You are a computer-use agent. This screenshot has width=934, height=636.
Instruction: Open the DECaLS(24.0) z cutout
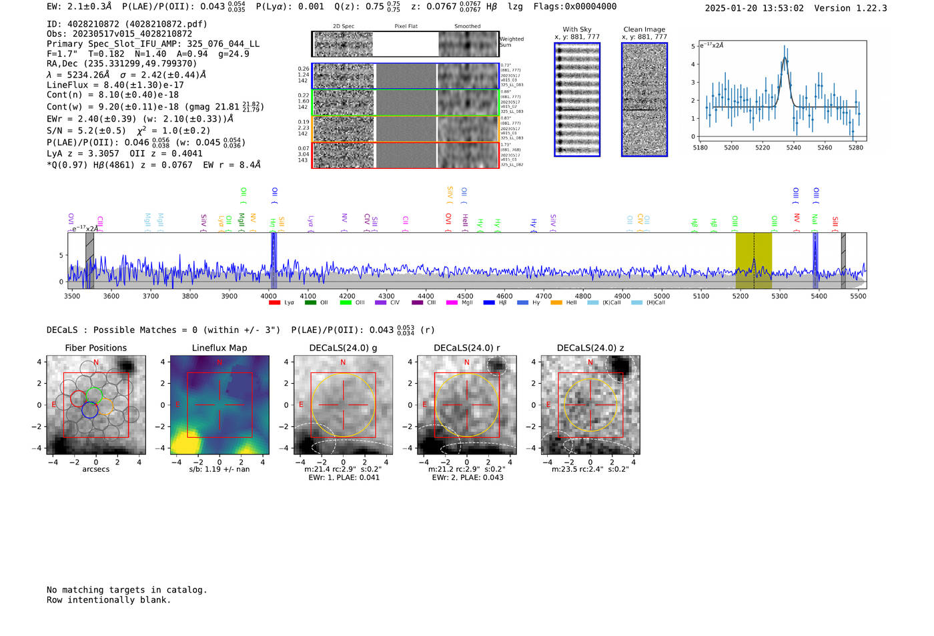pyautogui.click(x=590, y=404)
